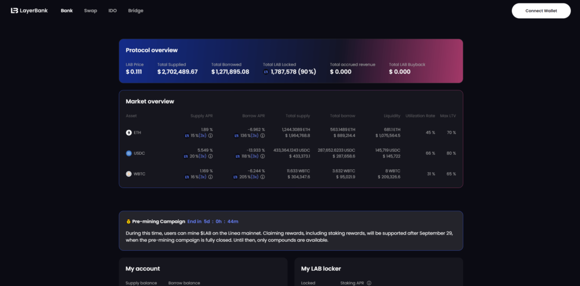Click LAB icon beside Total LAB Locked value
Screen dimensions: 580x286
pyautogui.click(x=266, y=72)
